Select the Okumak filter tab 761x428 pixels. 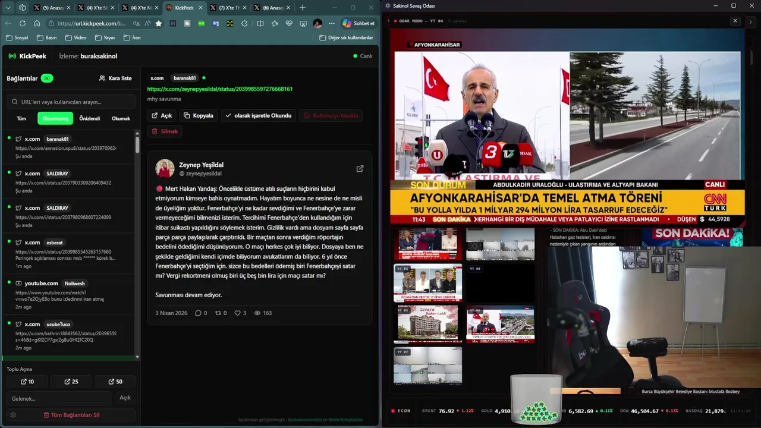121,118
